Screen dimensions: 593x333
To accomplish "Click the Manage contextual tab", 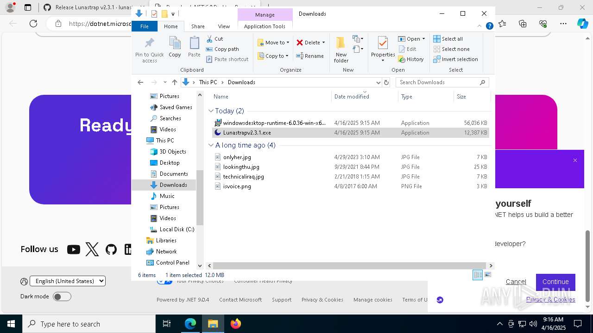I will tap(265, 15).
